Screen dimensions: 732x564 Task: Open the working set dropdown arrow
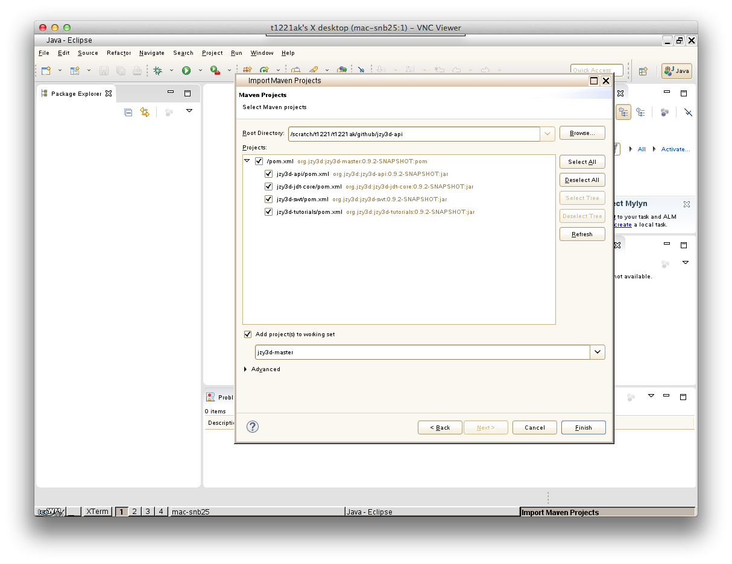tap(598, 352)
